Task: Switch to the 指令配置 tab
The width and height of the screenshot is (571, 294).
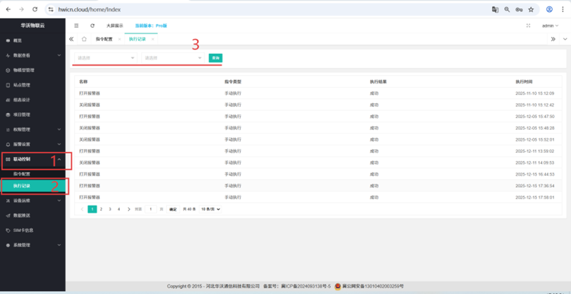Action: 105,39
